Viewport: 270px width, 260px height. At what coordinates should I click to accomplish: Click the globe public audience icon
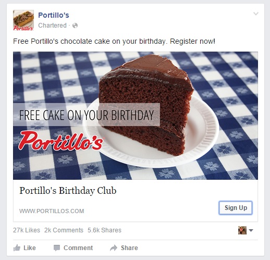pos(75,26)
